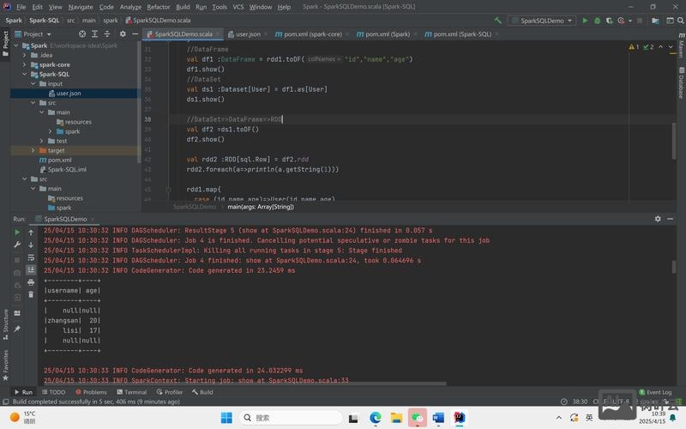
Task: Start the Debug bug icon
Action: coord(598,20)
